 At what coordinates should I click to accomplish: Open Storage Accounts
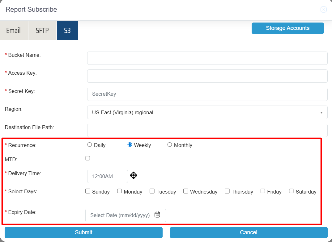click(287, 28)
